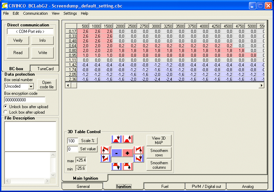Viewport: 274px width, 192px height.
Task: Switch to the Fuel tab
Action: 165,187
